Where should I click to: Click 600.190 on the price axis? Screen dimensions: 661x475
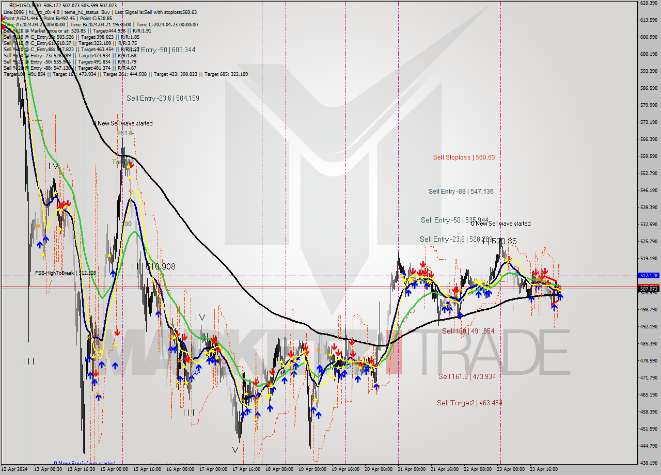pos(648,54)
